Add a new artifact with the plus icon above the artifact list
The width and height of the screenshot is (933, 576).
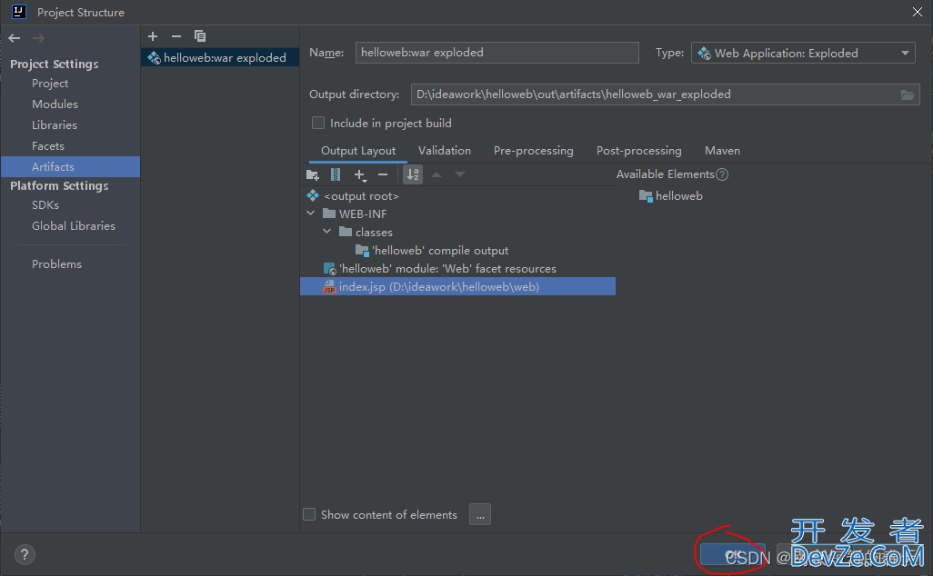[x=153, y=36]
